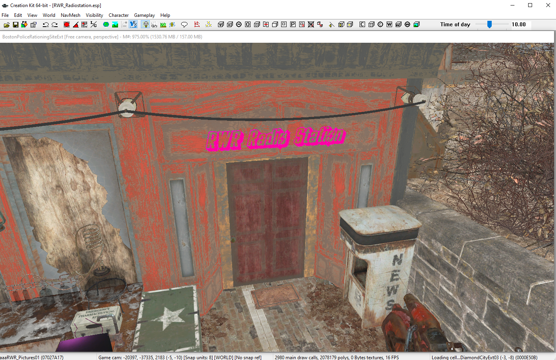Open the world globe toolbar icon
Viewport: 556px width, 360px height.
point(106,25)
